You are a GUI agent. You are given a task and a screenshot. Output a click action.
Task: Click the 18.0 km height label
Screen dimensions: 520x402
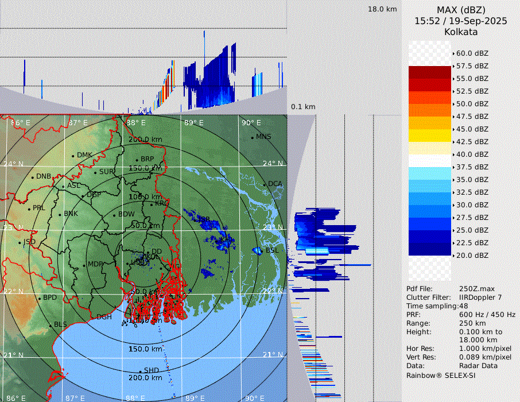click(x=382, y=9)
